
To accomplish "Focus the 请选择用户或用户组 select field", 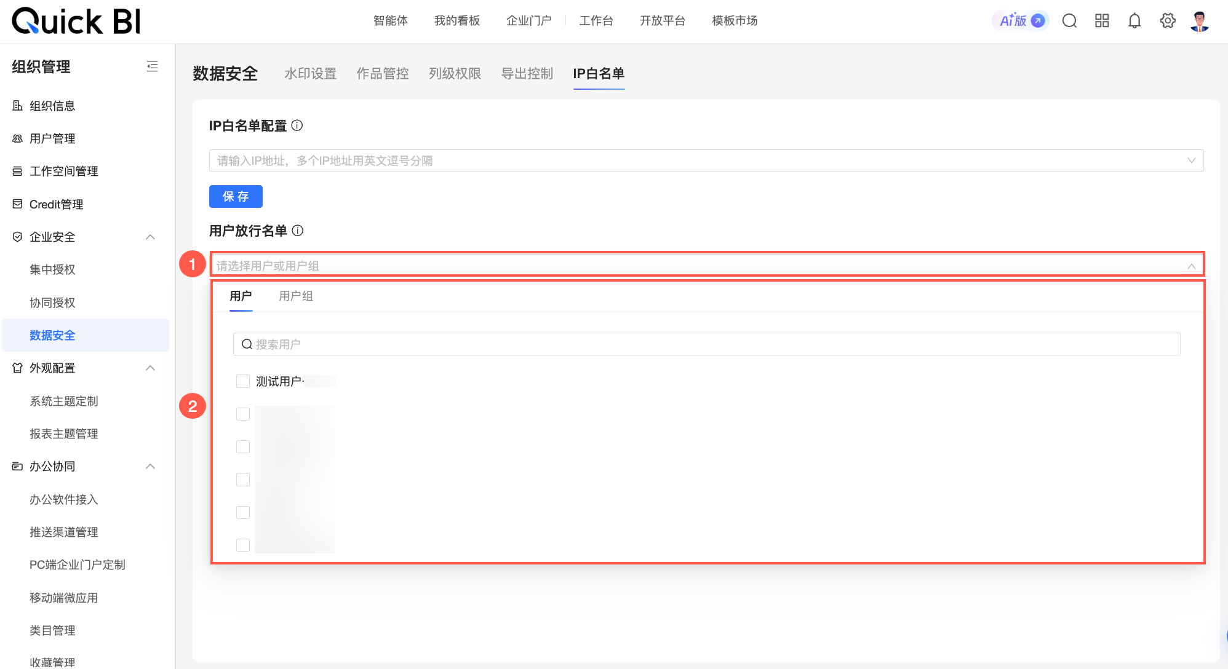I will pyautogui.click(x=706, y=266).
